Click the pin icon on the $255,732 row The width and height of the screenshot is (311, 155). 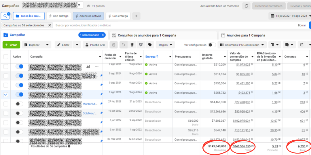pos(102,94)
